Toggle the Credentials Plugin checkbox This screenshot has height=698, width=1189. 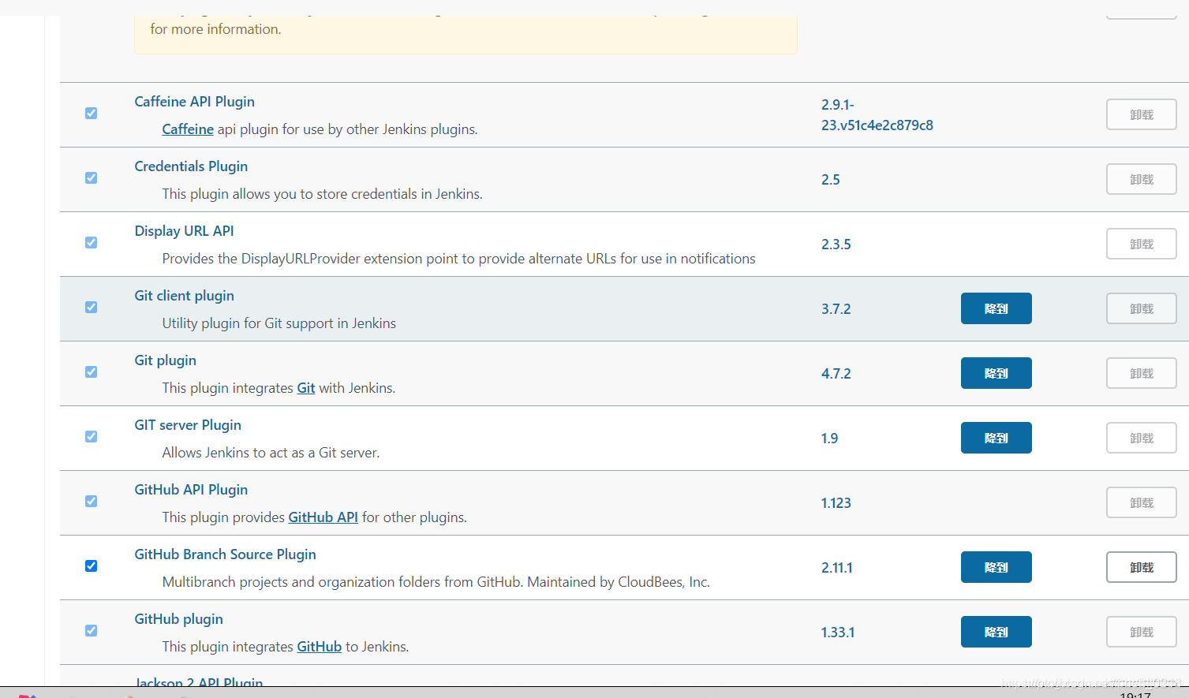(92, 178)
